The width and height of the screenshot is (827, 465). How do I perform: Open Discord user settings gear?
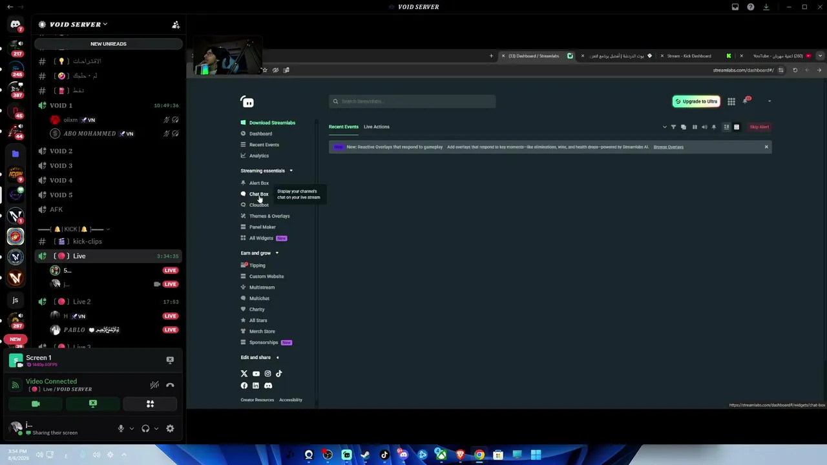point(170,428)
